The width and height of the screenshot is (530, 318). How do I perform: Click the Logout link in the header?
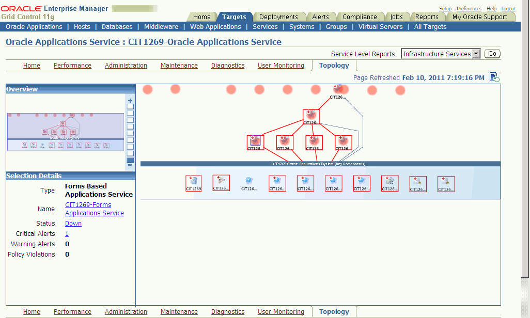coord(508,8)
